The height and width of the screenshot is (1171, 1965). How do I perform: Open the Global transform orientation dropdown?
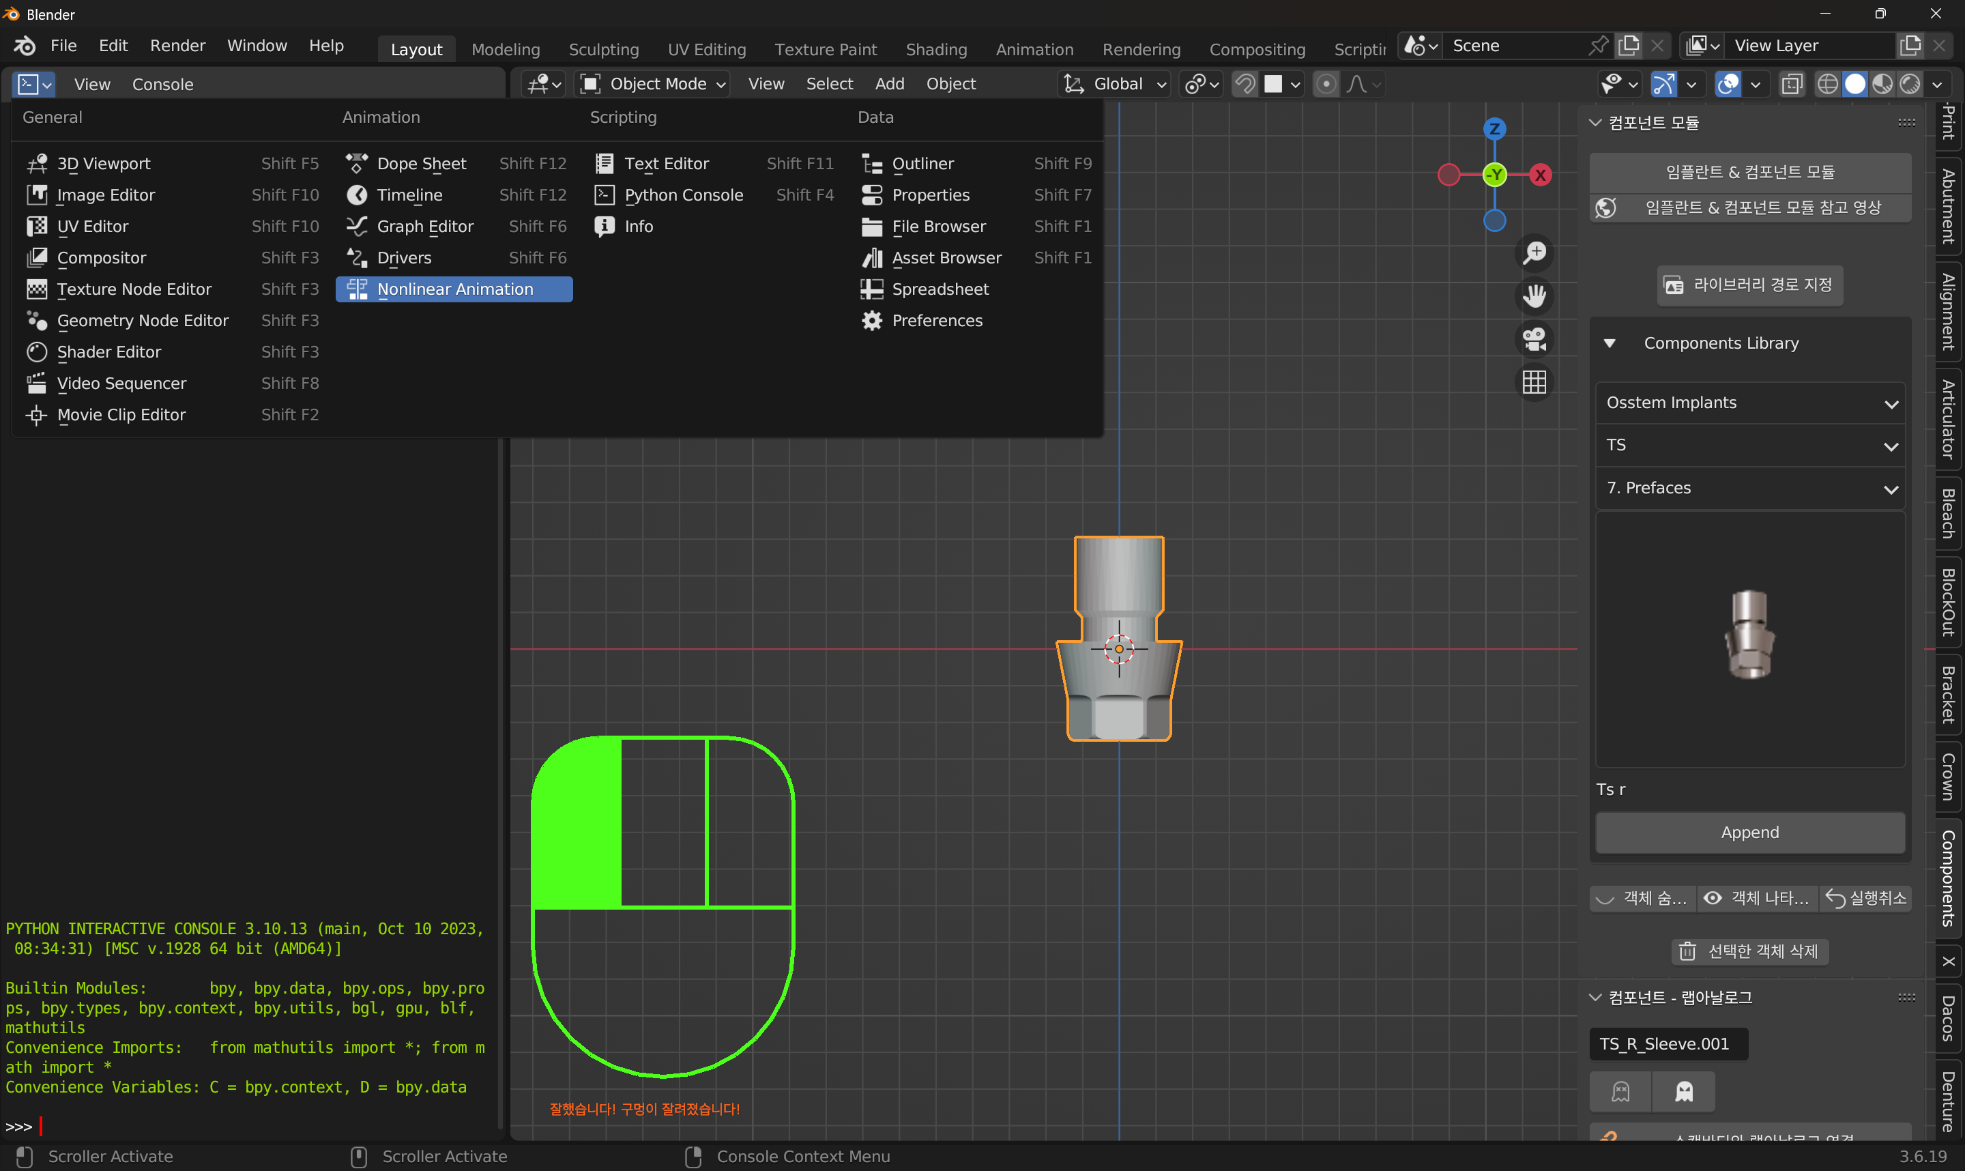pyautogui.click(x=1113, y=84)
